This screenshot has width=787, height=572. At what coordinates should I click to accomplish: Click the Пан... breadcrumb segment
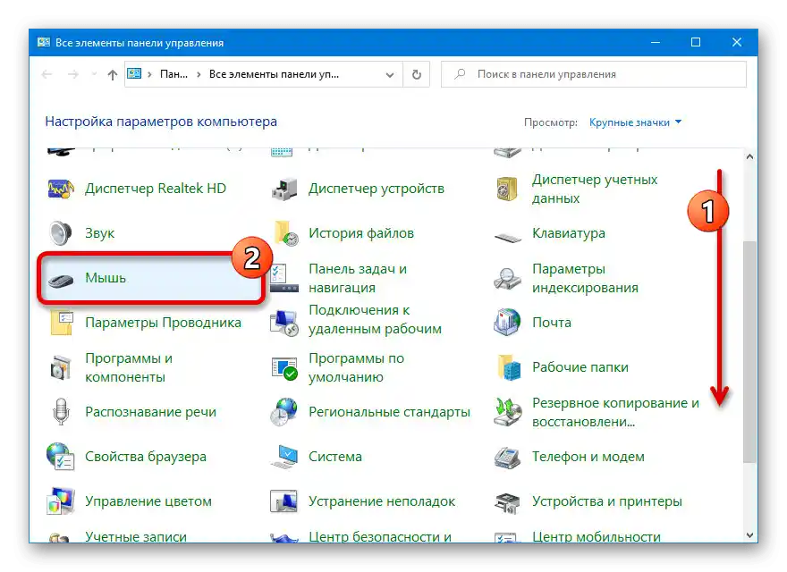tap(173, 74)
